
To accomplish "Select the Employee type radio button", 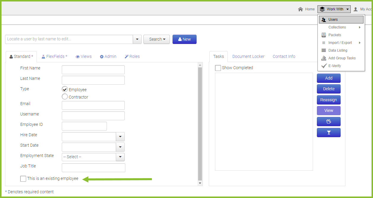I will pos(65,89).
